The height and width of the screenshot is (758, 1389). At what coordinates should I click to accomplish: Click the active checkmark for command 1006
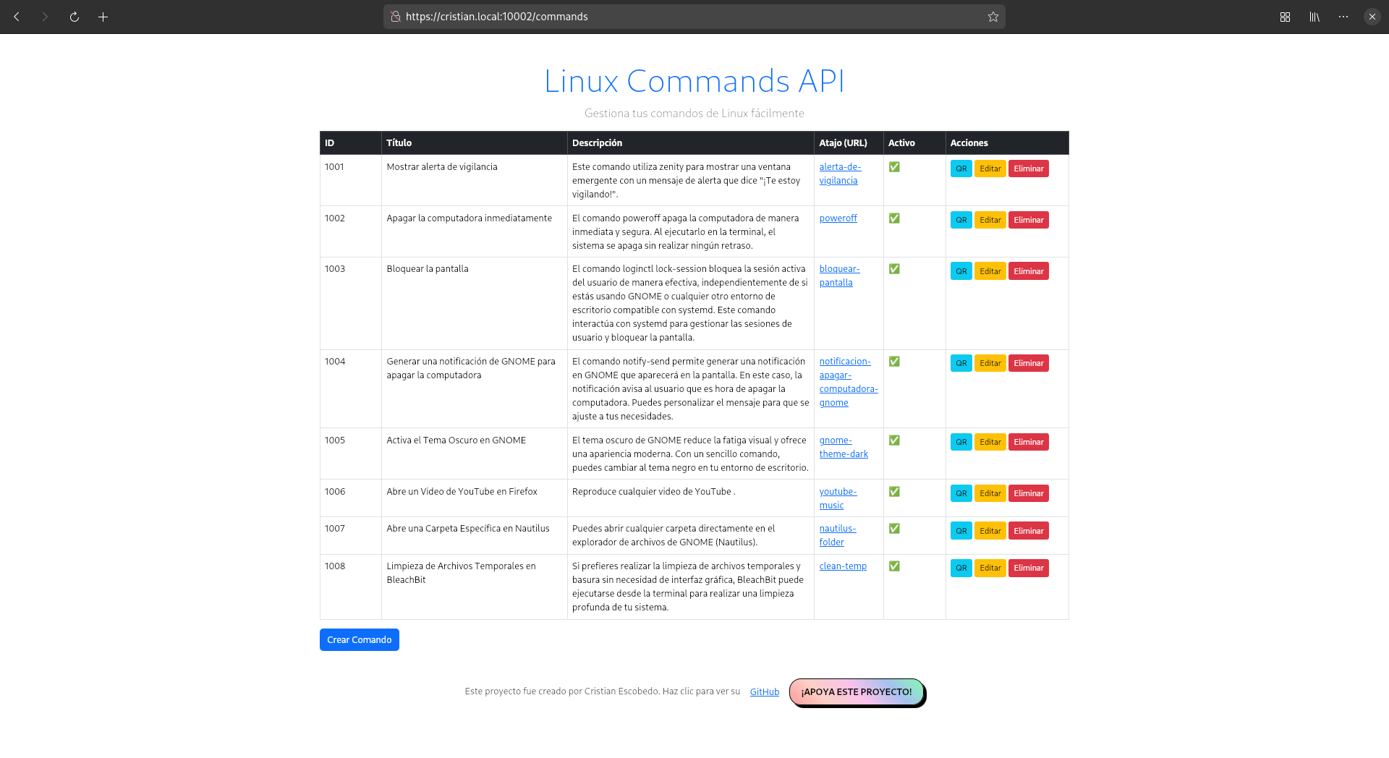pyautogui.click(x=894, y=492)
